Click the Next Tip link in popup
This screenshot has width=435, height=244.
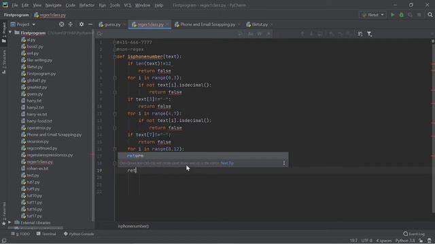click(x=227, y=163)
